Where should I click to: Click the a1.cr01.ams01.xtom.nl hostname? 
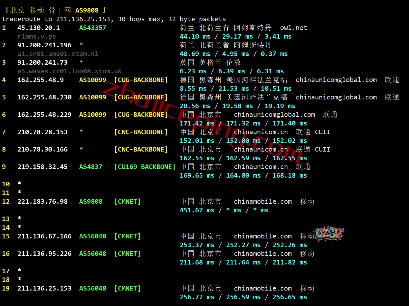pos(58,54)
